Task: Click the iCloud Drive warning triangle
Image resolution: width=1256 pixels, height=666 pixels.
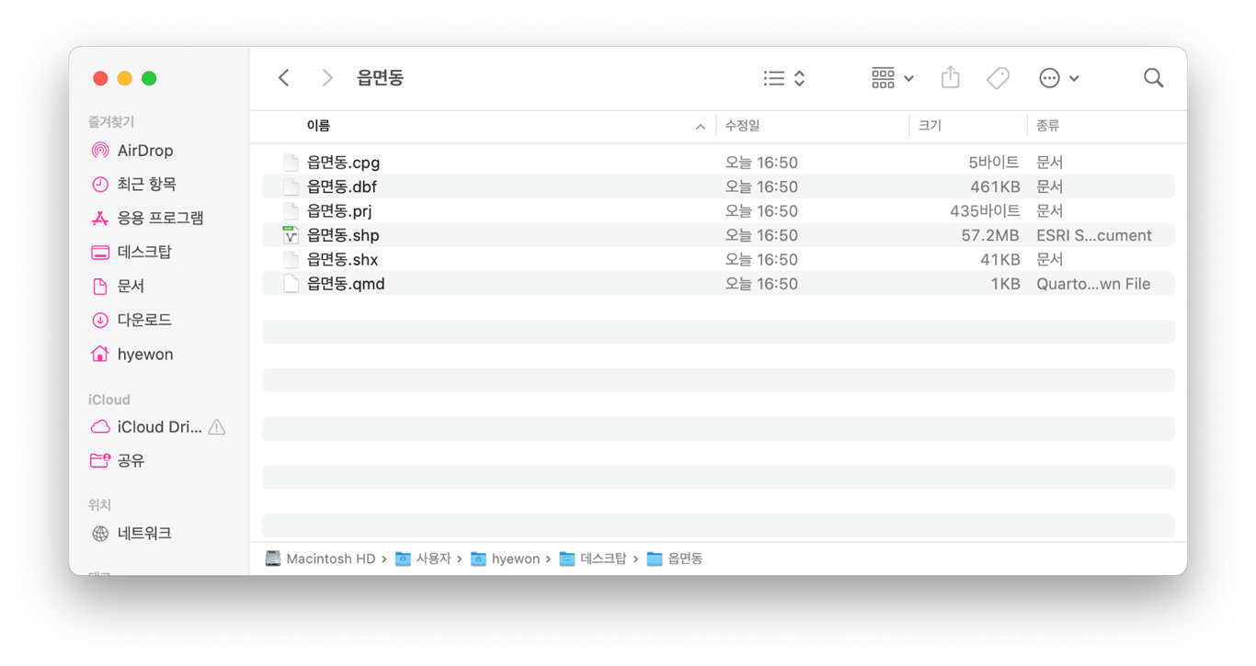Action: pos(217,427)
